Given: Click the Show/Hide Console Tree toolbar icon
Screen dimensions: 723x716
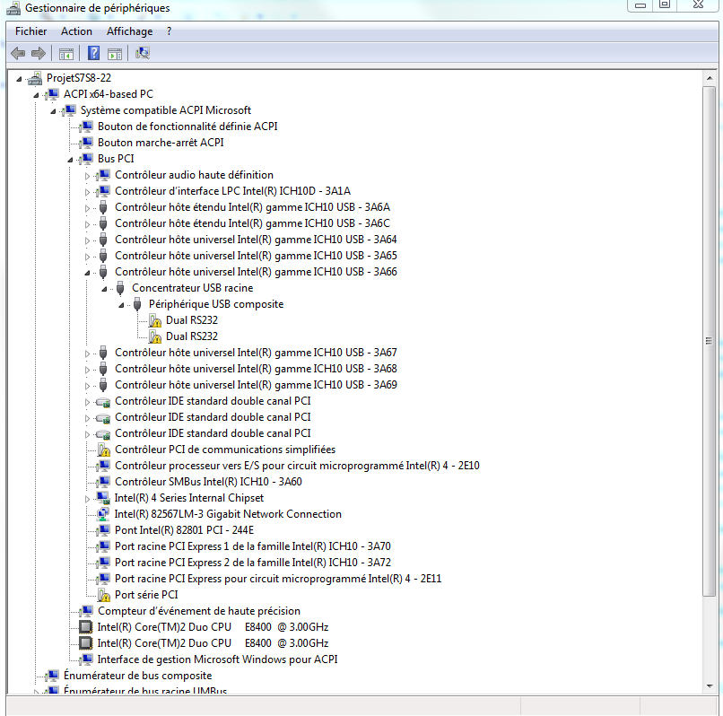Looking at the screenshot, I should pyautogui.click(x=65, y=53).
